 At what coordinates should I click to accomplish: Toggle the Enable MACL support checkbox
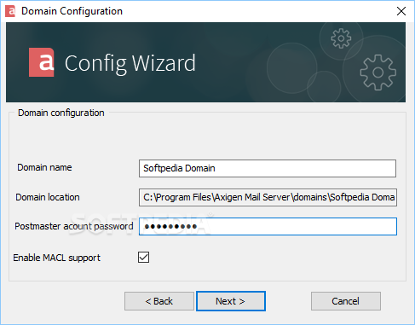pos(143,258)
